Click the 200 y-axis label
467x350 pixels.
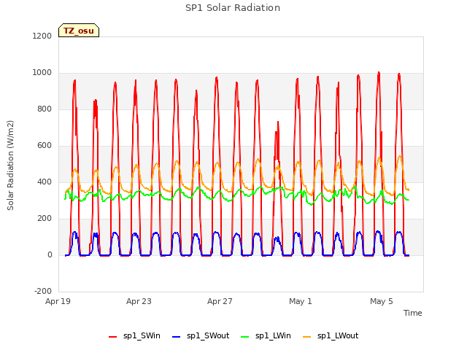[45, 219]
